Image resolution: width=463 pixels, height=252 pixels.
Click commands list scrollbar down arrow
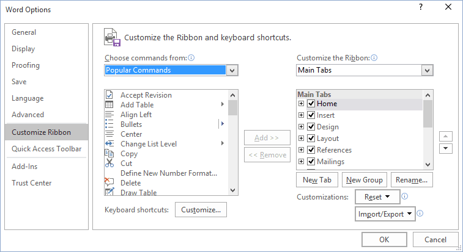click(232, 190)
